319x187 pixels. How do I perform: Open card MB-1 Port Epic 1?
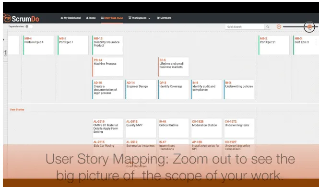tap(73, 45)
